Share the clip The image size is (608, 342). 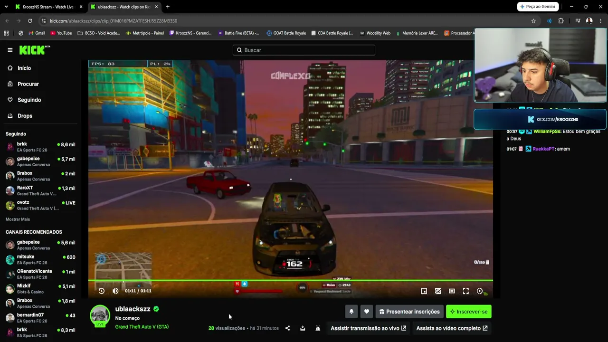(287, 328)
